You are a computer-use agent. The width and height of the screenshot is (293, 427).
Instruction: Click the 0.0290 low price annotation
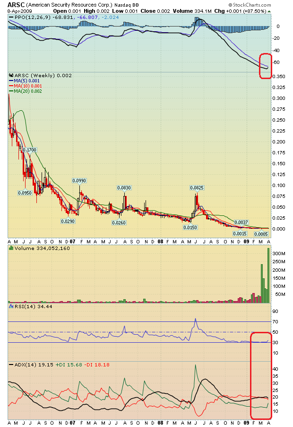(x=68, y=221)
